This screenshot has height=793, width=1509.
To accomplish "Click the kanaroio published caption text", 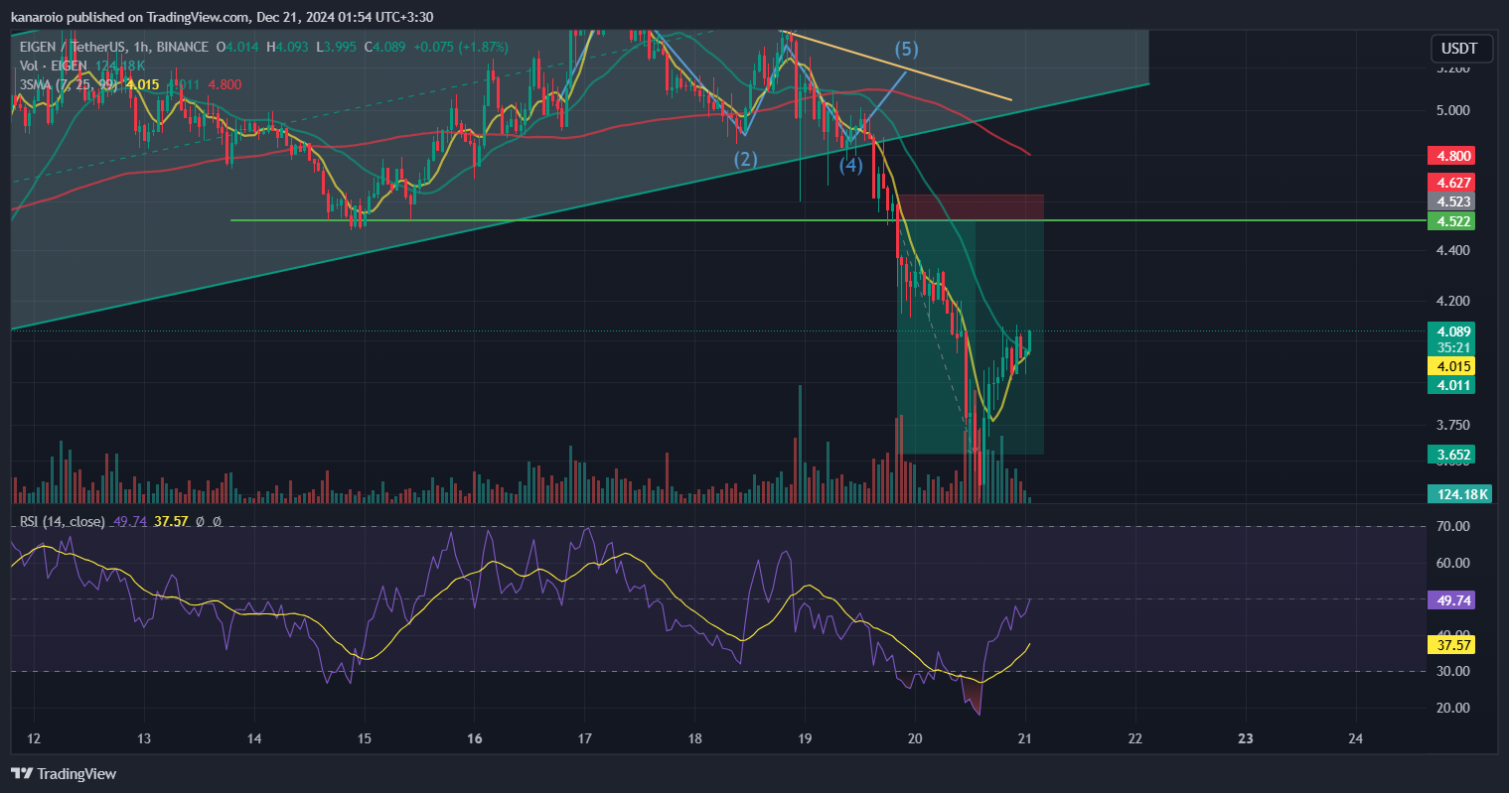I will 221,17.
